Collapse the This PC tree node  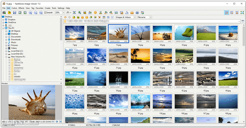(x=3, y=28)
